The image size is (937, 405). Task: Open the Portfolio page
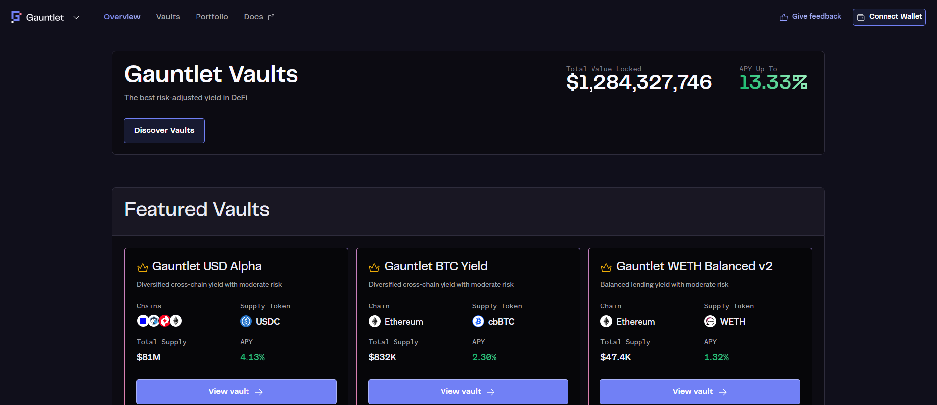click(x=212, y=17)
